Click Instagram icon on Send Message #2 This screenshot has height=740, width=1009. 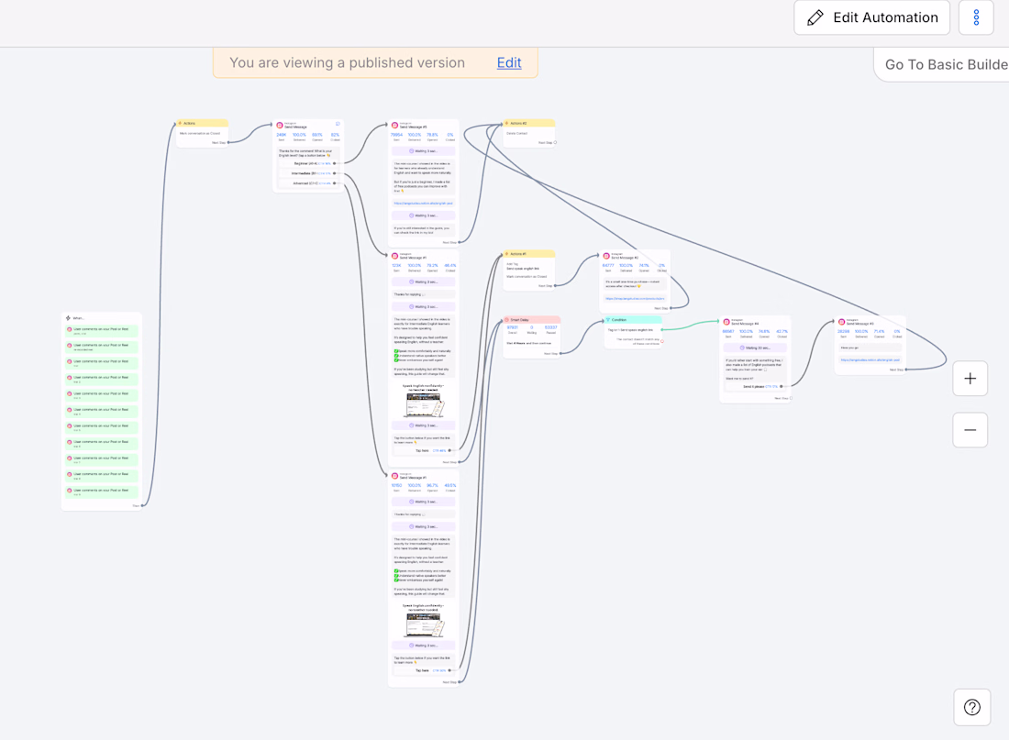[x=606, y=256]
